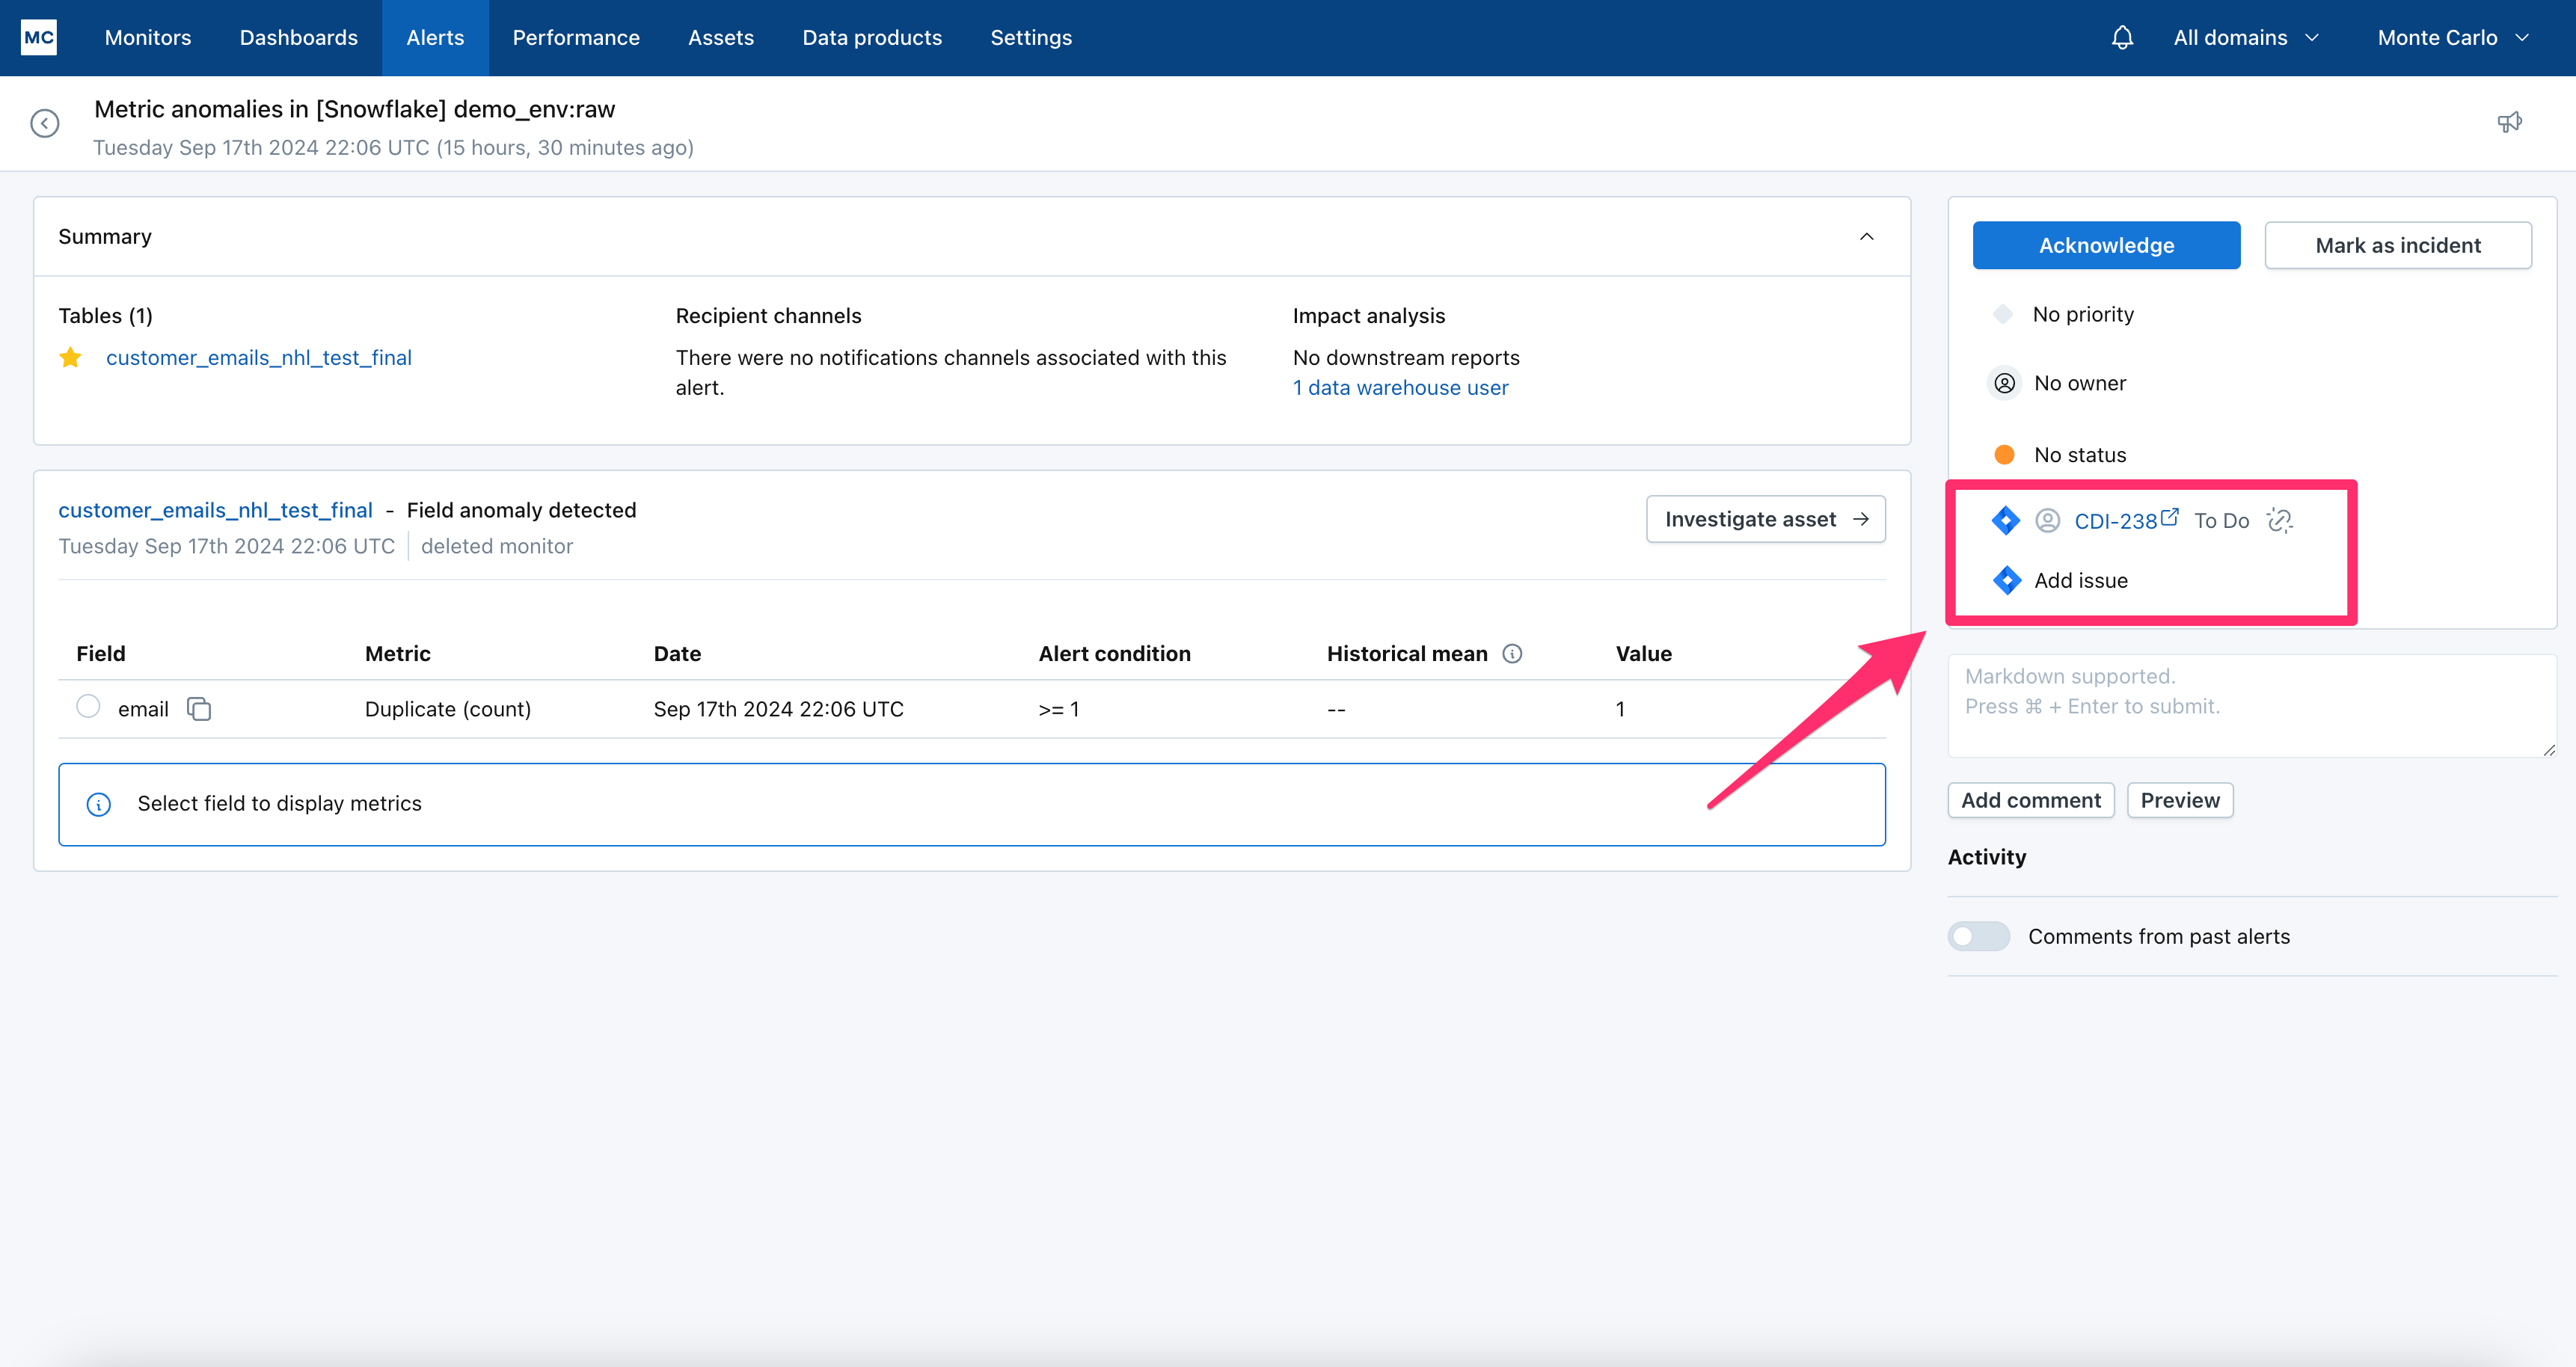
Task: Click the unassign owner icon on CDI-238
Action: click(2046, 519)
